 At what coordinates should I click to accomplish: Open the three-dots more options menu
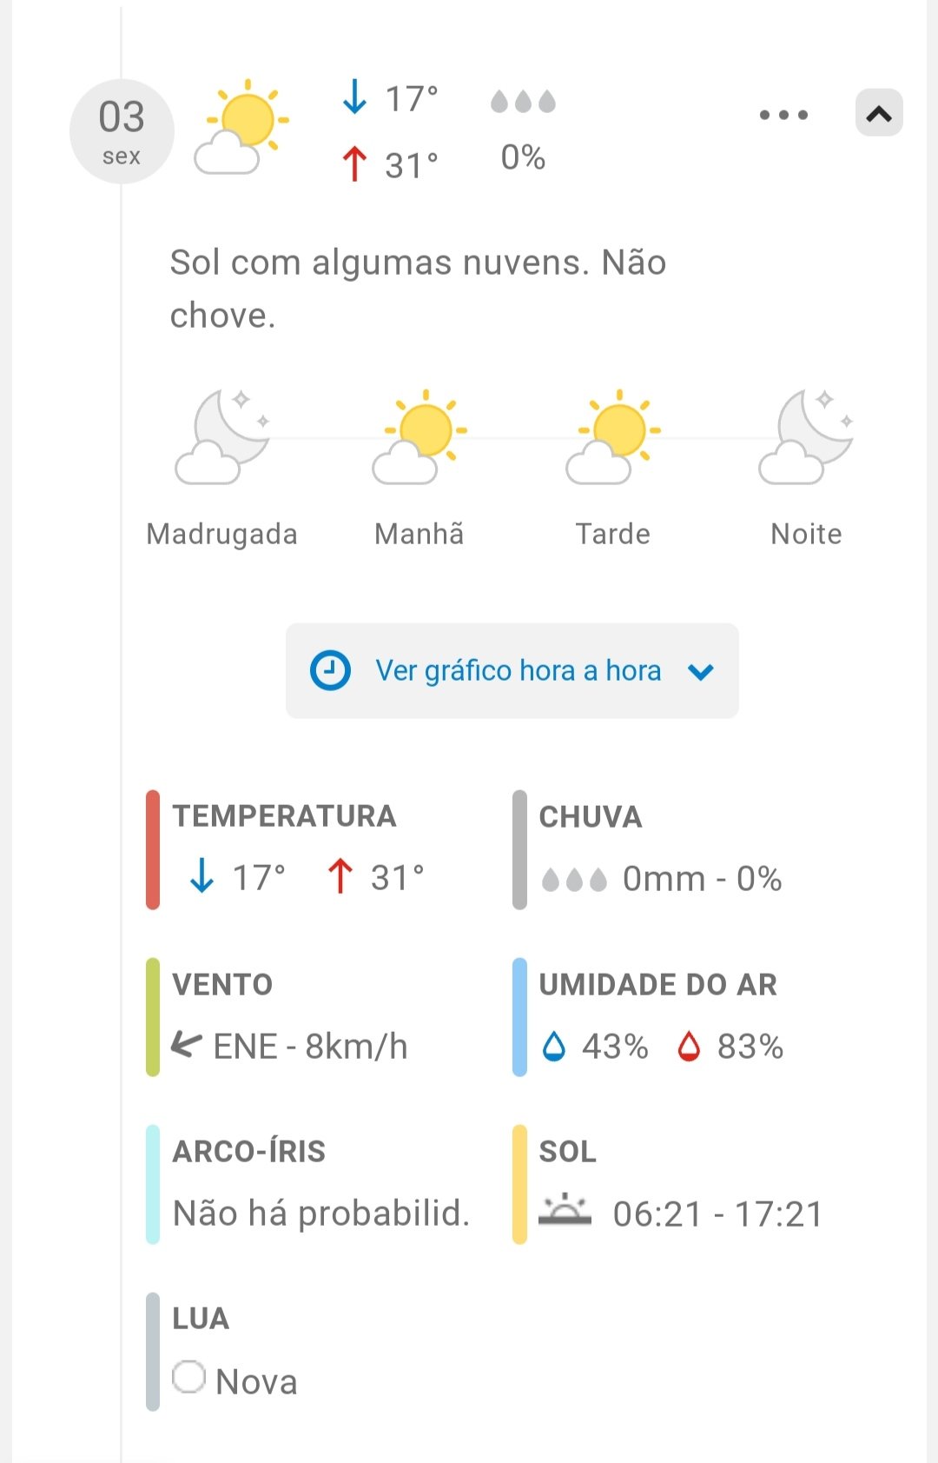click(x=783, y=115)
